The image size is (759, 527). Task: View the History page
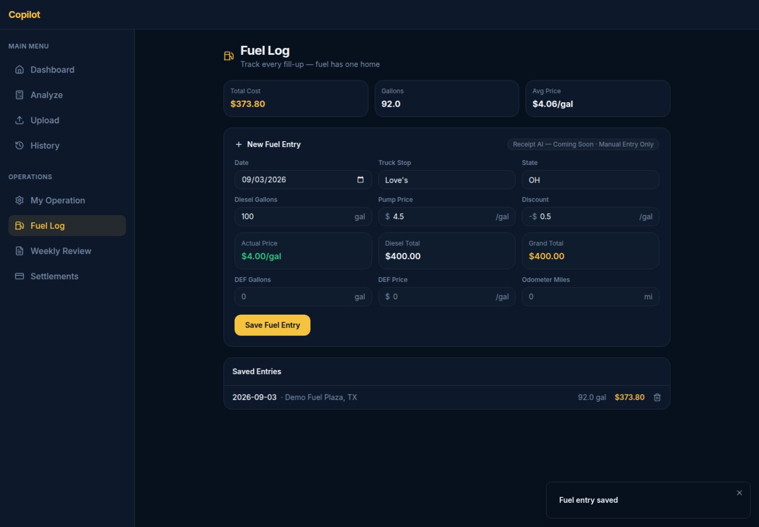click(x=67, y=145)
